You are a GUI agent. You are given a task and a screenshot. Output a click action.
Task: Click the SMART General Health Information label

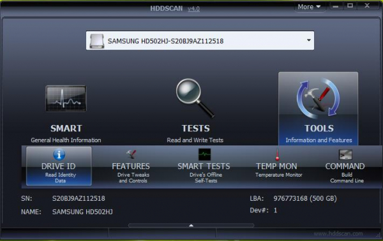pos(66,140)
